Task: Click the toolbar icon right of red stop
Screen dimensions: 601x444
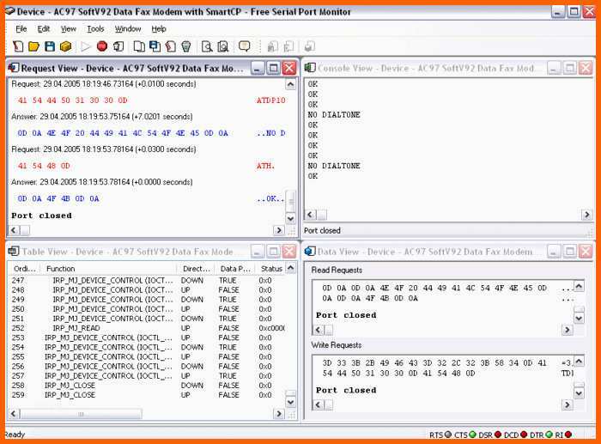Action: (118, 46)
